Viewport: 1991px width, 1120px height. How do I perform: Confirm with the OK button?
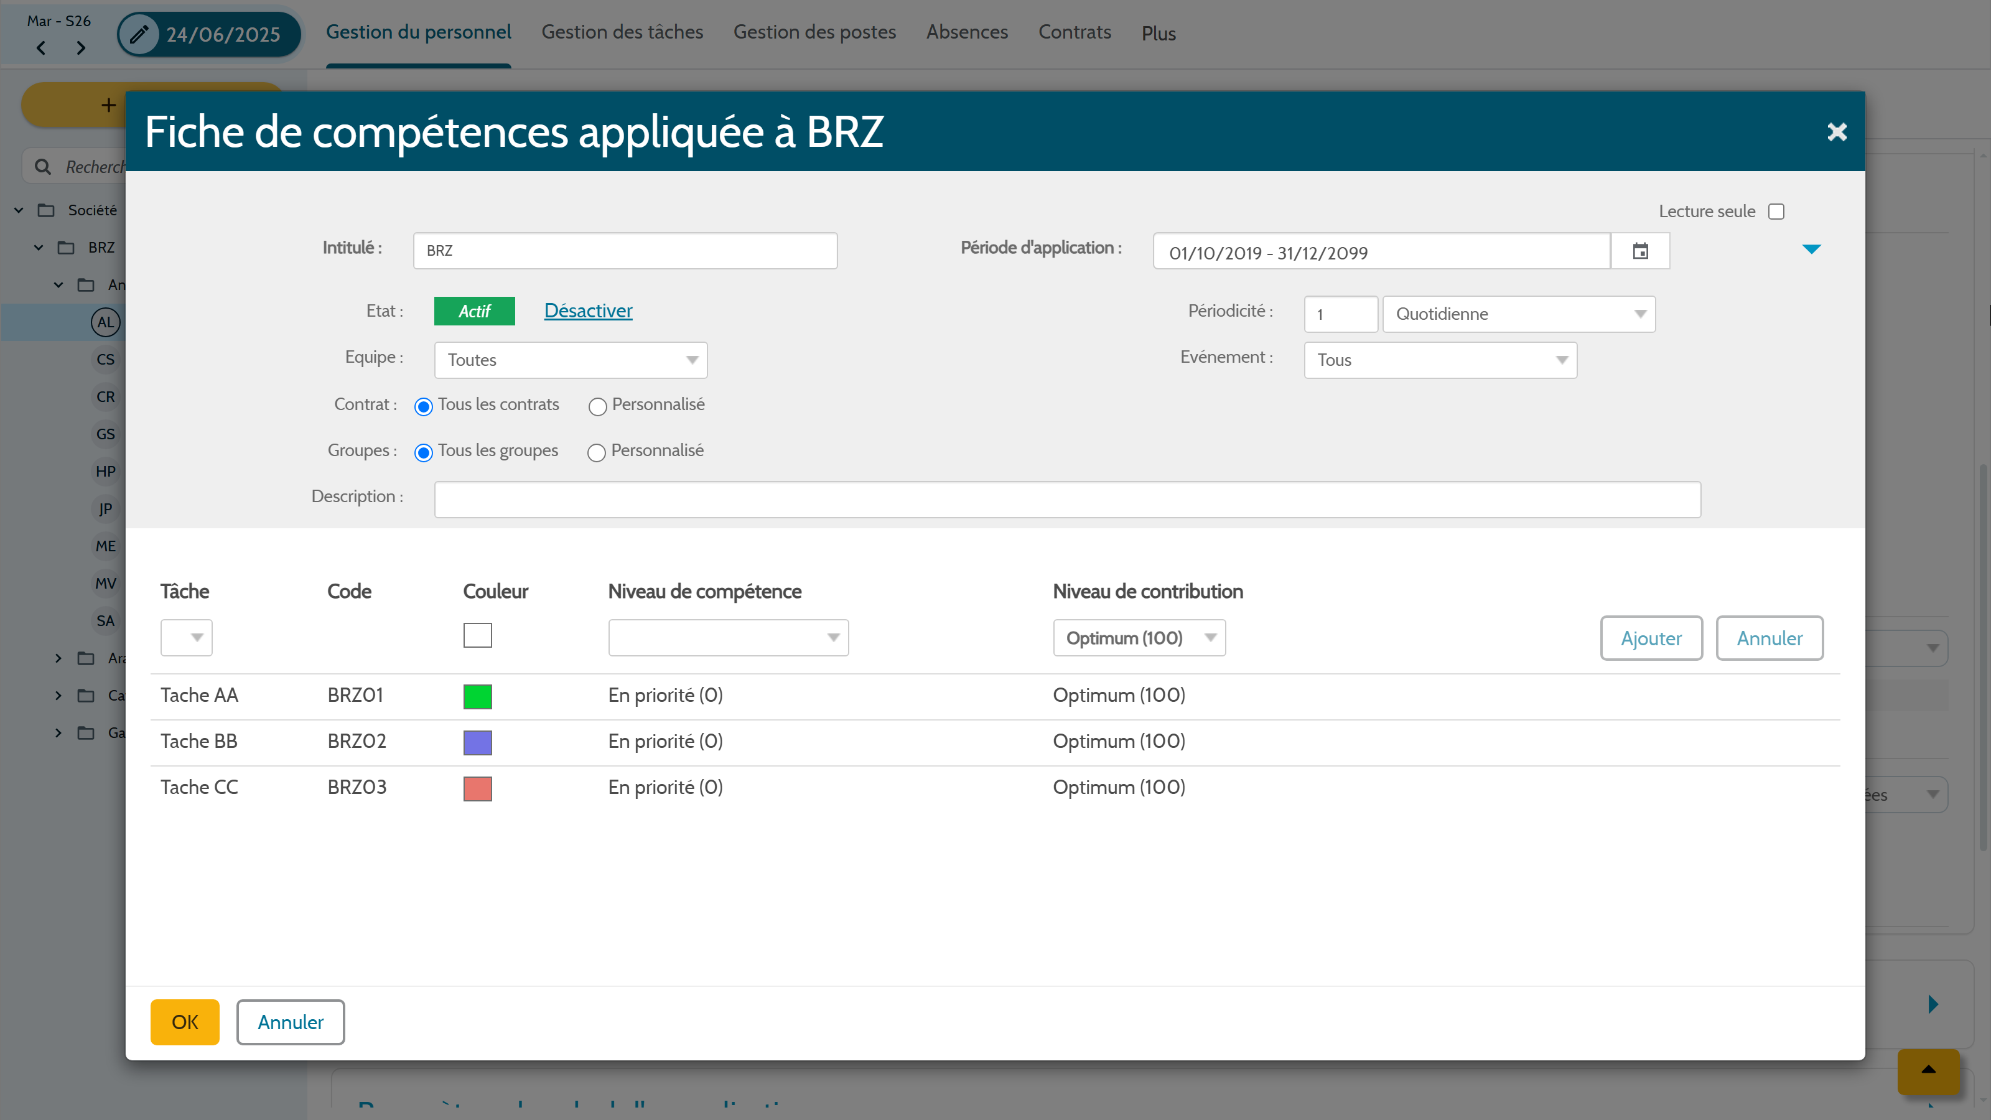185,1022
